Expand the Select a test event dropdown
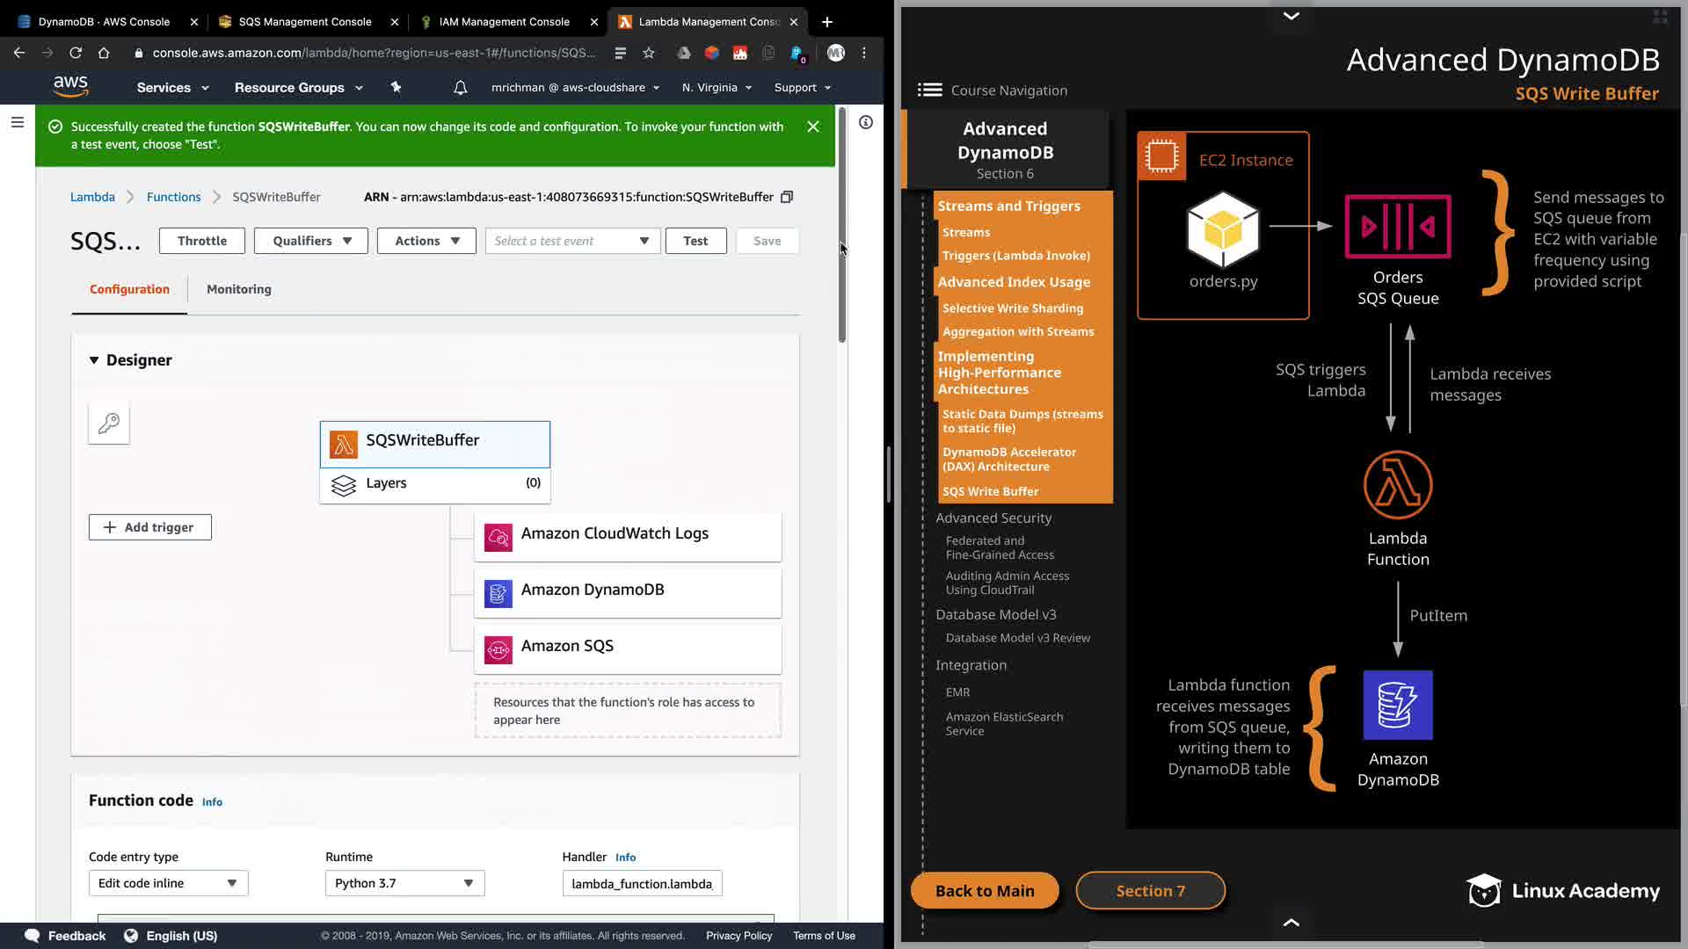The image size is (1688, 949). pyautogui.click(x=571, y=241)
